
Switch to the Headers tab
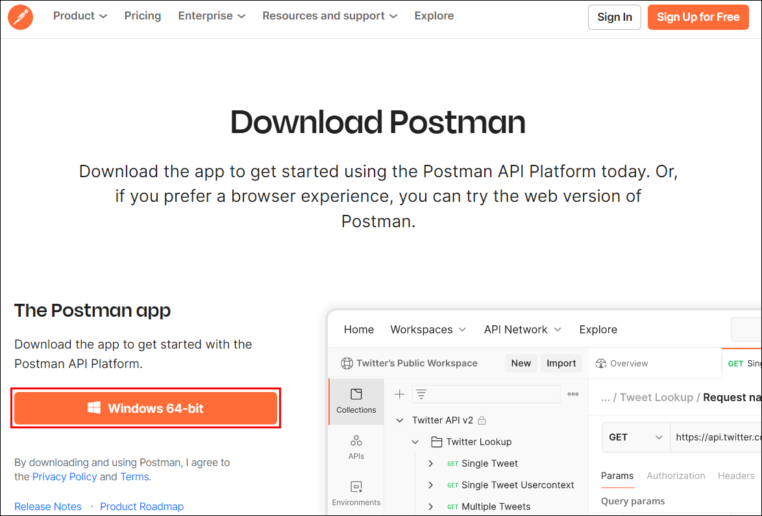736,476
